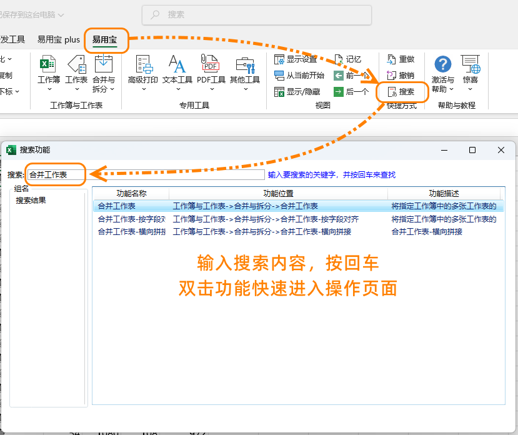Go to 后一个 with green arrow
518x435 pixels.
[351, 91]
